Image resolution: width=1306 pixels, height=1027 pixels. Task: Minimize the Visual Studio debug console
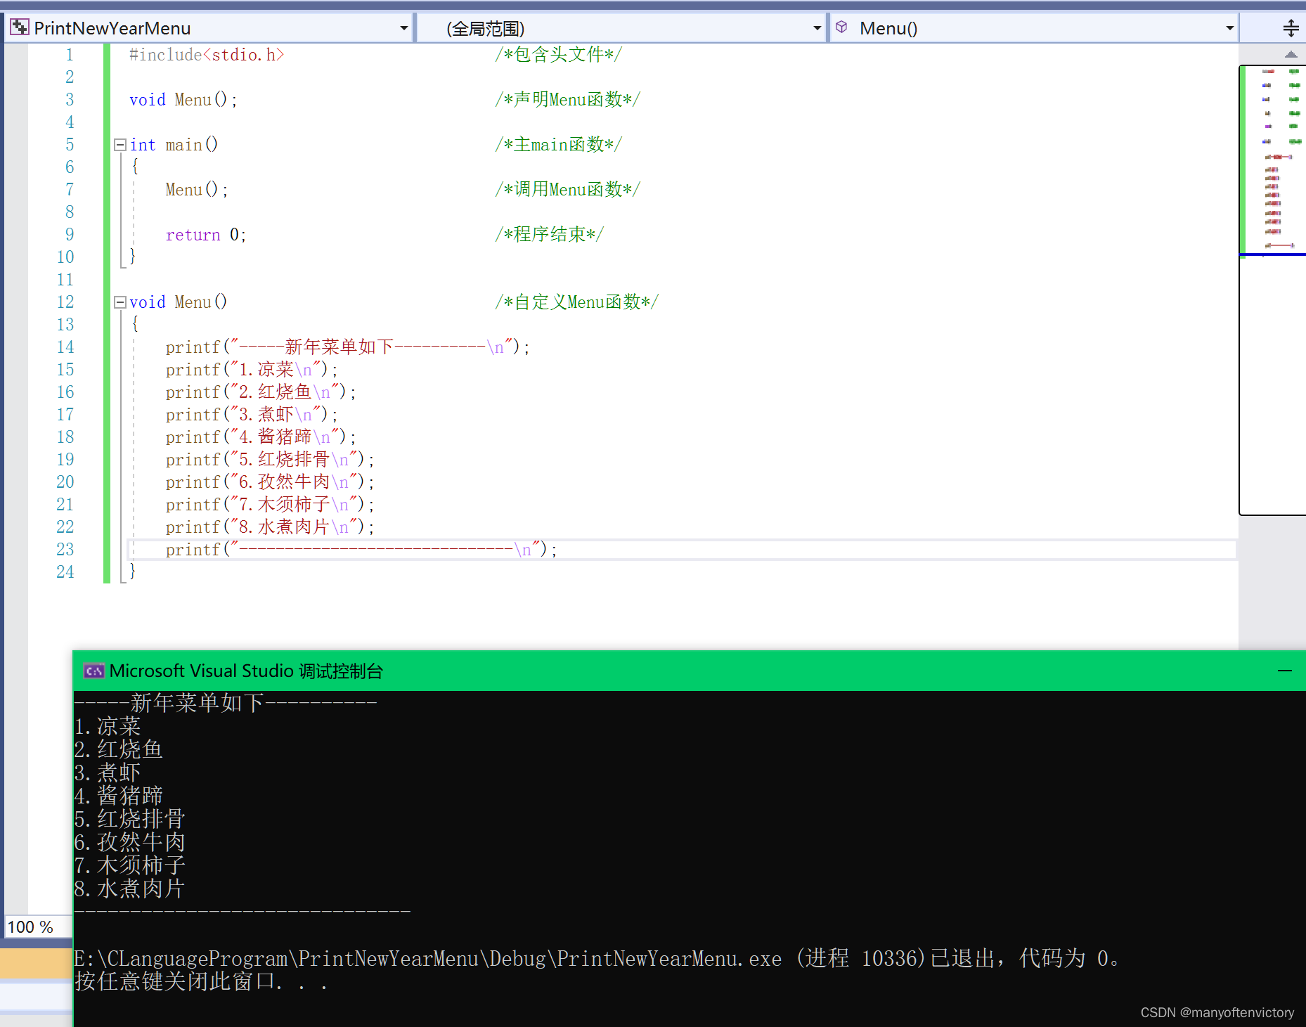(x=1285, y=671)
